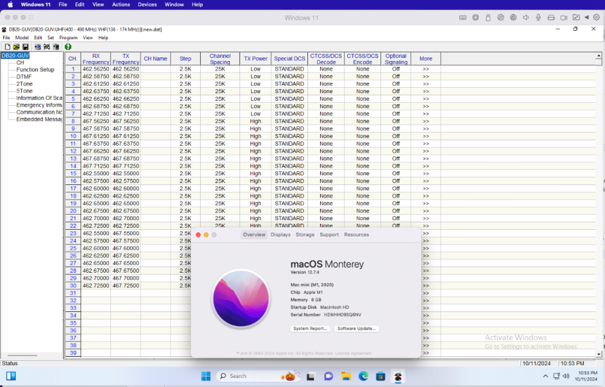Collapse the DB20-GUV tree root
The image size is (605, 387).
click(x=15, y=55)
